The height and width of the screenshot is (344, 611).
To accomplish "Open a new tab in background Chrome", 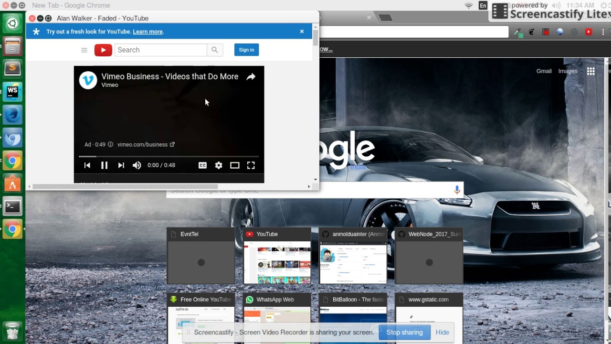I will [385, 18].
